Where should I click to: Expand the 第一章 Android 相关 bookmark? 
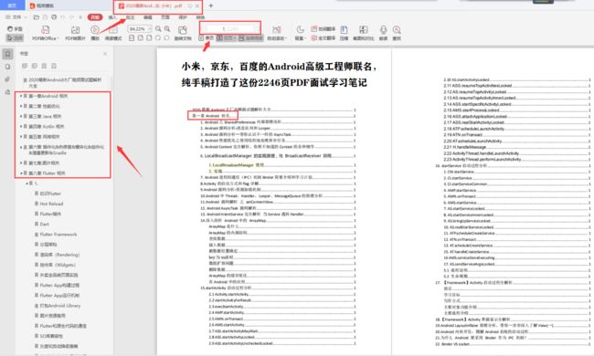pos(20,96)
